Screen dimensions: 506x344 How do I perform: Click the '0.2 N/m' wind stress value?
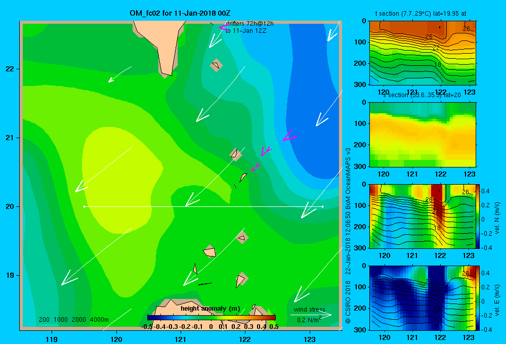point(309,320)
